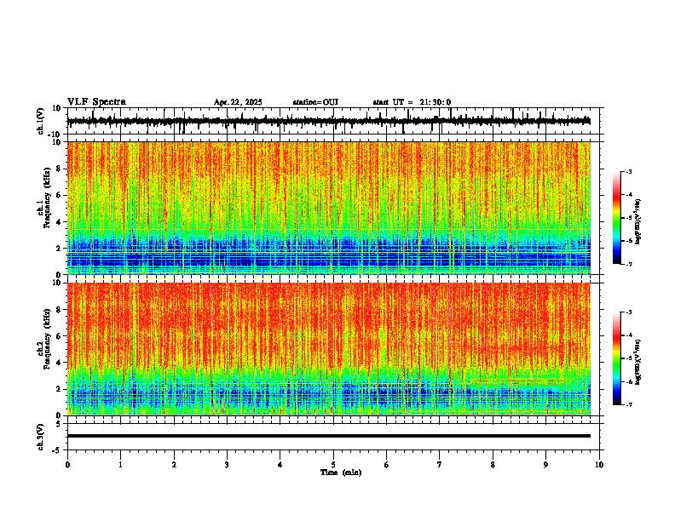The height and width of the screenshot is (521, 675).
Task: Click the 'start UT = 21:30:0' header text
Action: [412, 102]
